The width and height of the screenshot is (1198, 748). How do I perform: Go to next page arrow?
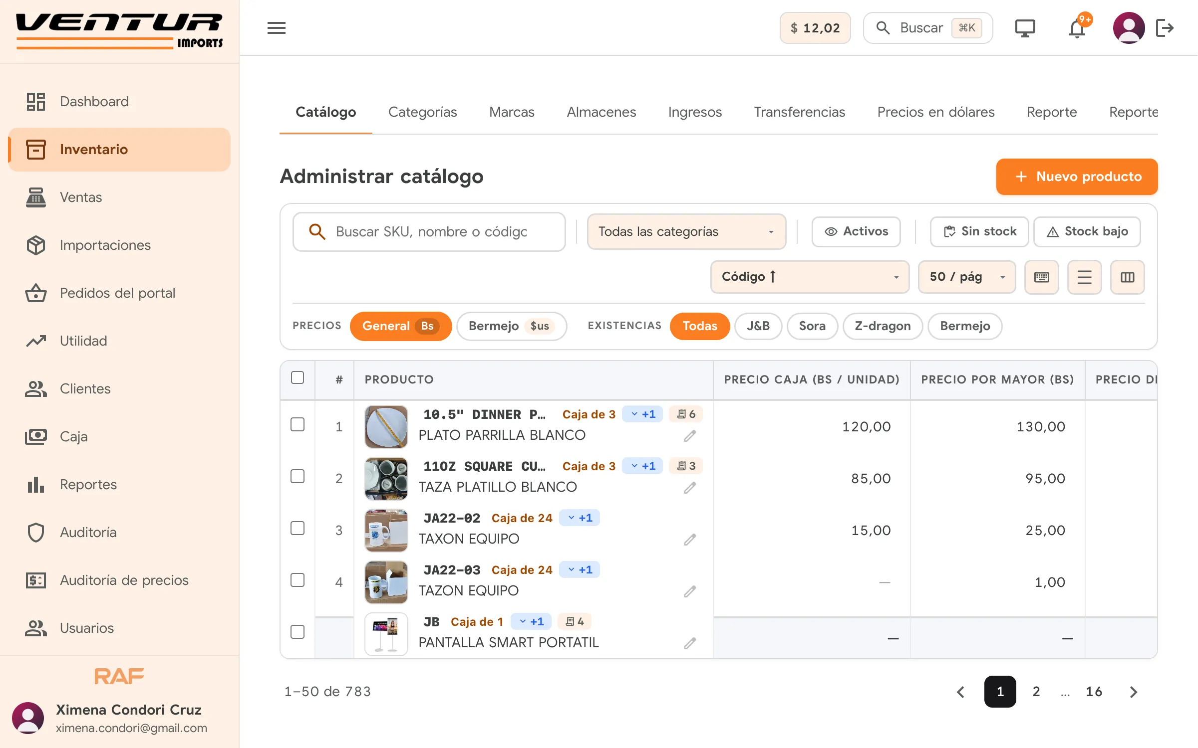pyautogui.click(x=1134, y=692)
